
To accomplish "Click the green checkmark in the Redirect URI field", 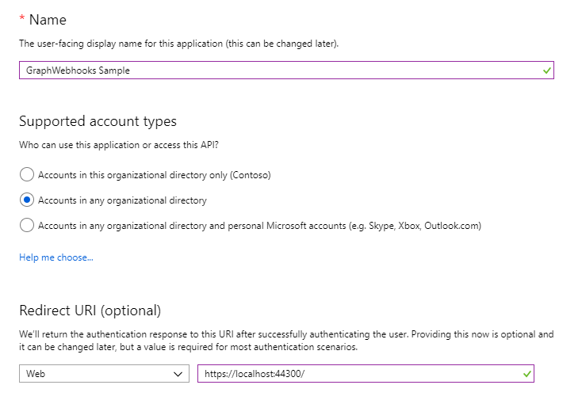I will (x=526, y=373).
